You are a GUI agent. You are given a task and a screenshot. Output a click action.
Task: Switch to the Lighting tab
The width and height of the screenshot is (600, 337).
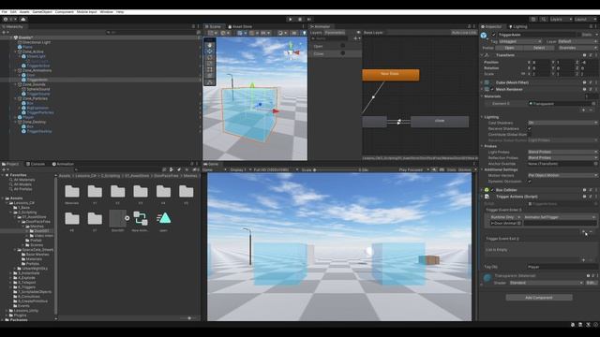coord(518,26)
